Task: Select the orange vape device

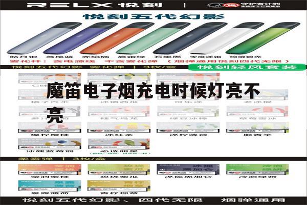Action: point(117,38)
